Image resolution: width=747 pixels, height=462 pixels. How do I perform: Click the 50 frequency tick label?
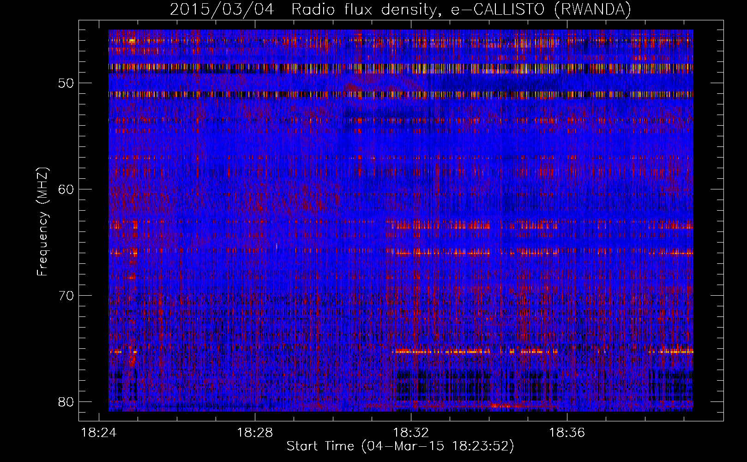coord(66,83)
